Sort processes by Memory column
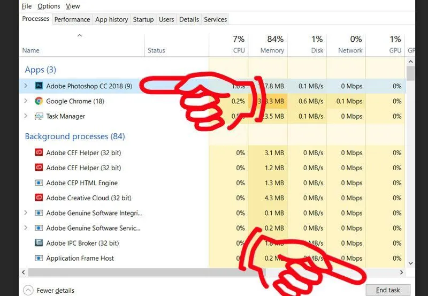This screenshot has height=296, width=428. coord(268,45)
